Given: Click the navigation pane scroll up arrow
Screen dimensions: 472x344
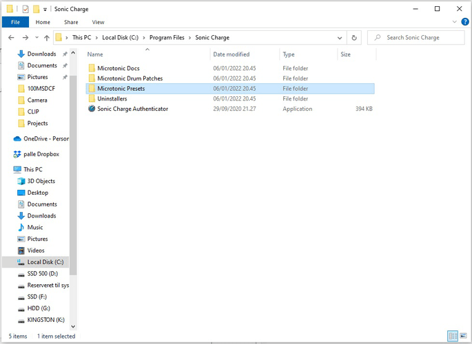Looking at the screenshot, I should coord(73,53).
